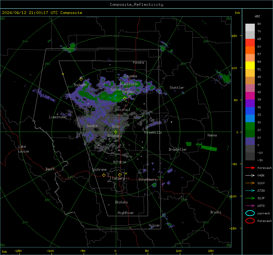
Task: Click the RedDeer city label
Action: [129, 92]
